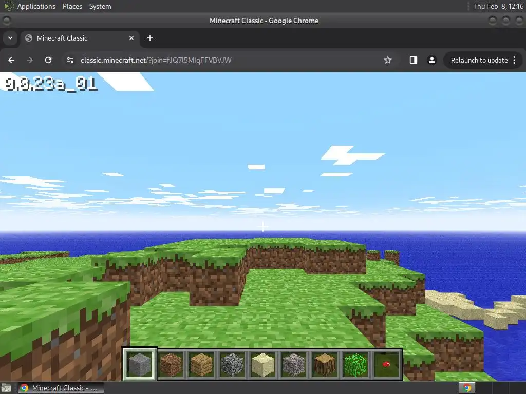Expand the tab search dropdown
Viewport: 526px width, 394px height.
coord(10,38)
